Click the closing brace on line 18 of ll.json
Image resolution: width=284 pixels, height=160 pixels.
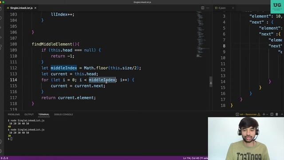coord(232,105)
